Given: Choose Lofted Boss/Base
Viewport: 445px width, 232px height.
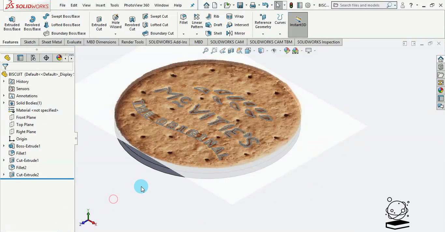Looking at the screenshot, I should click(62, 25).
